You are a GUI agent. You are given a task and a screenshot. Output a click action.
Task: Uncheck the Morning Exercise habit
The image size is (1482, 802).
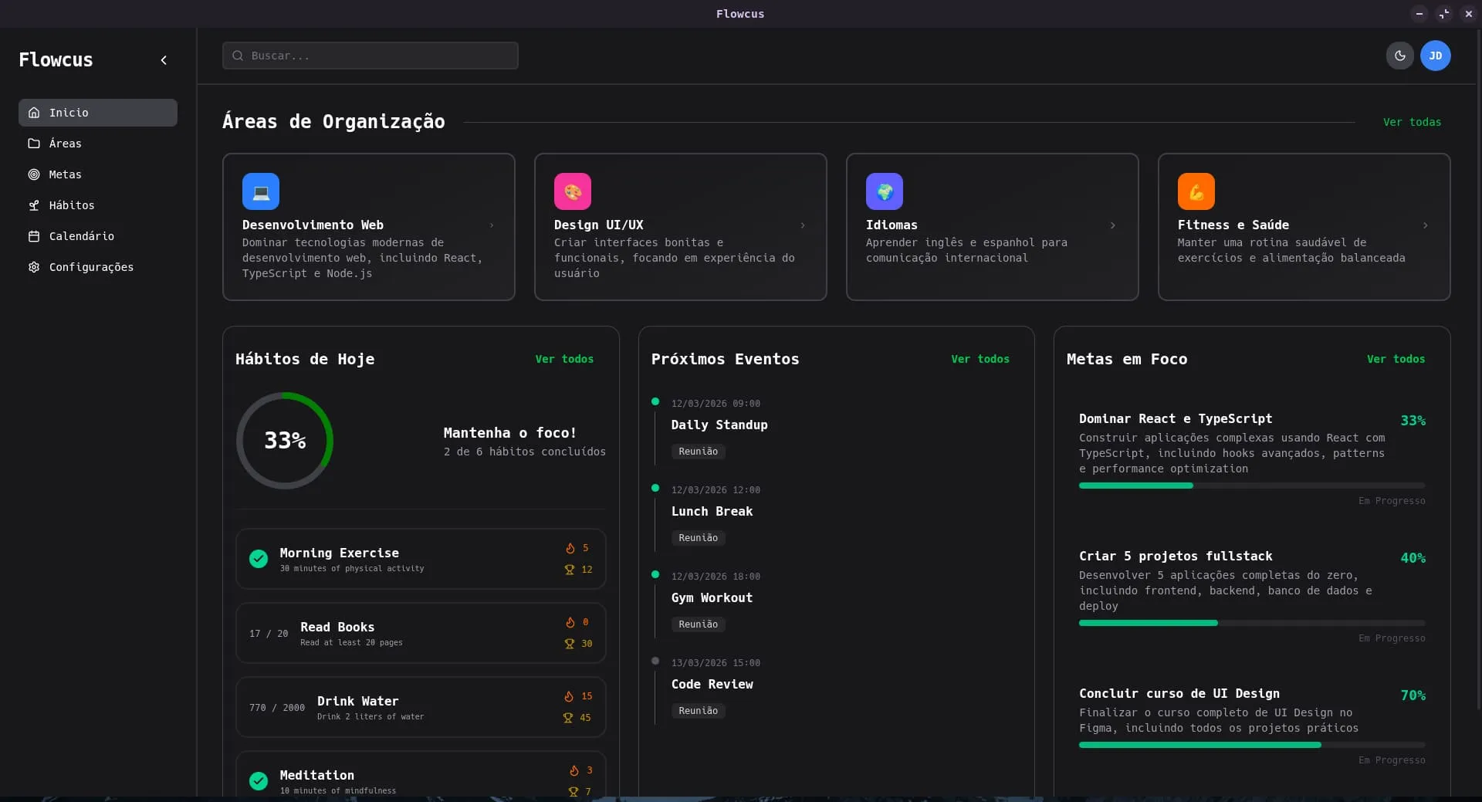(x=258, y=559)
